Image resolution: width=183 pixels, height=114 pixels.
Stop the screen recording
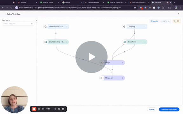(34, 109)
